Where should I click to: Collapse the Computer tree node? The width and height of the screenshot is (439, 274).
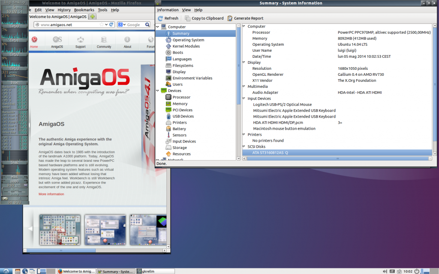[158, 27]
